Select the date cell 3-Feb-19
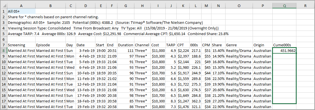This screenshot has width=315, height=110. 86,51
